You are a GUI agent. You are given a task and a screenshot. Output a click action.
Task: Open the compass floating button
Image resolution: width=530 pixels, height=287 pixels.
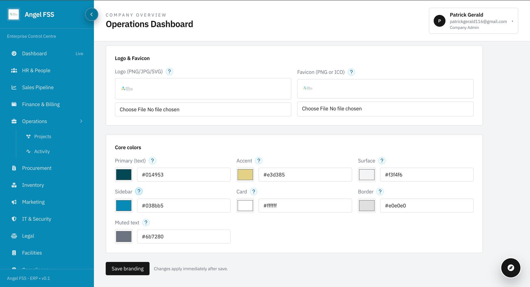tap(511, 268)
